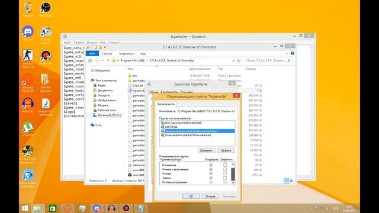
Task: Go up one folder level in Explorer
Action: pos(108,60)
